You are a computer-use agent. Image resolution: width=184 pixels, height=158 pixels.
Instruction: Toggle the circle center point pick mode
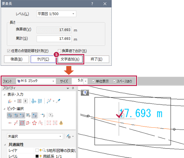tap(10, 115)
